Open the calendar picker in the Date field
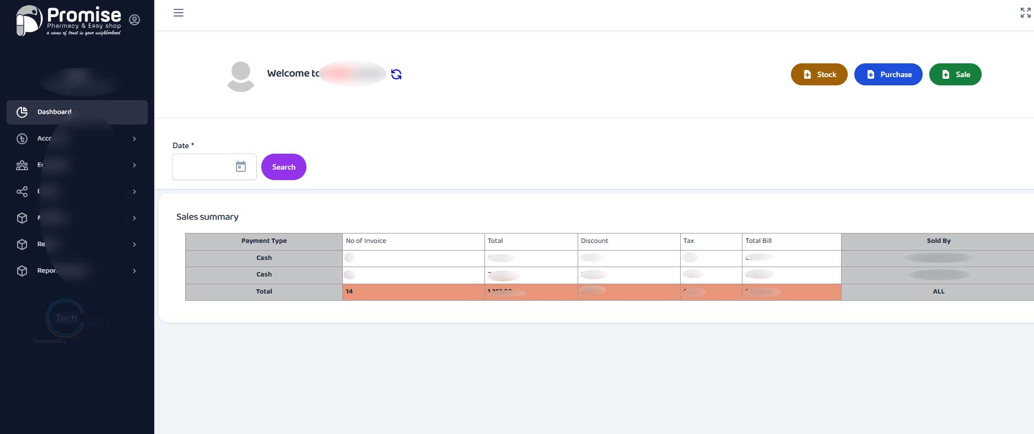This screenshot has height=434, width=1034. [241, 166]
